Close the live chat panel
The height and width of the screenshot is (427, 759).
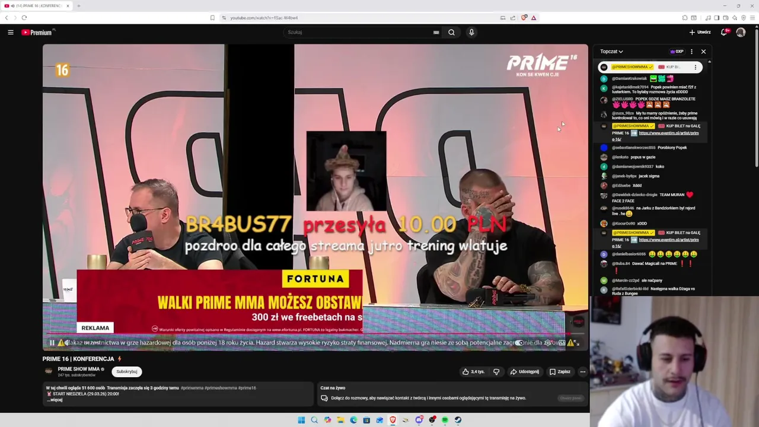[703, 52]
